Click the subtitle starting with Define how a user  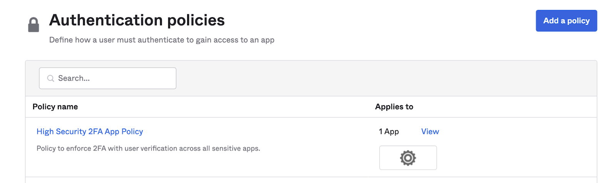[x=162, y=40]
